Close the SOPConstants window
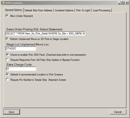Screen dimensions: 130x118 (127, 3)
